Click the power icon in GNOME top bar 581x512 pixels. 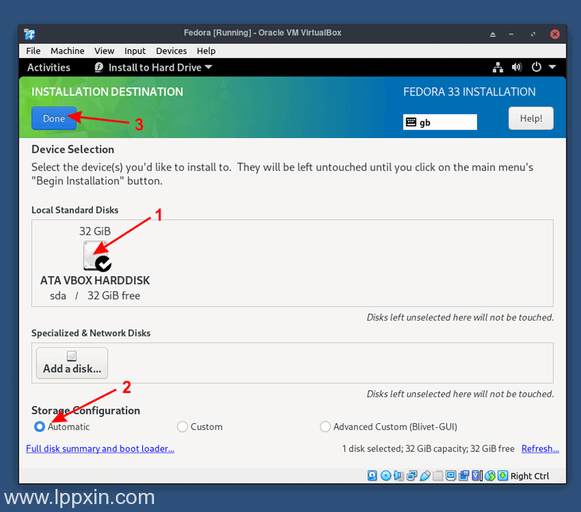(537, 67)
